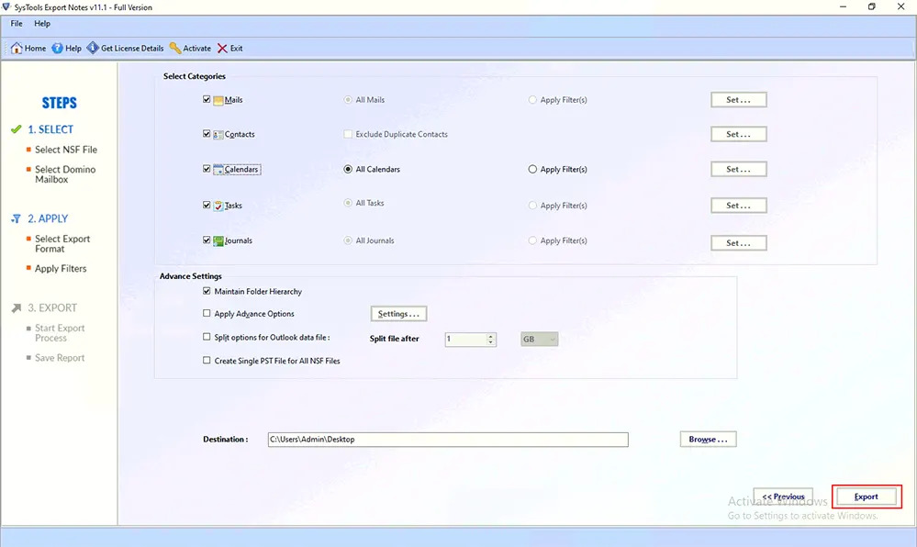Viewport: 917px width, 547px height.
Task: Click the SysTools app icon in the title bar
Action: pos(6,7)
